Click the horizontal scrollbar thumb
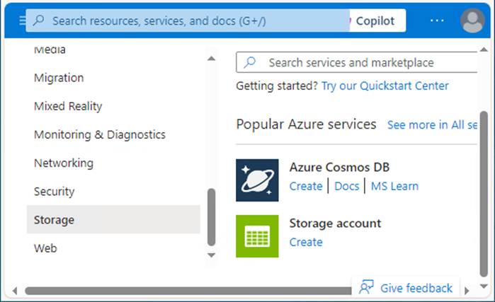 click(x=188, y=291)
